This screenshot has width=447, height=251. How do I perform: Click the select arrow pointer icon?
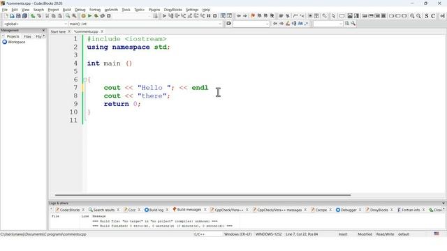(334, 16)
